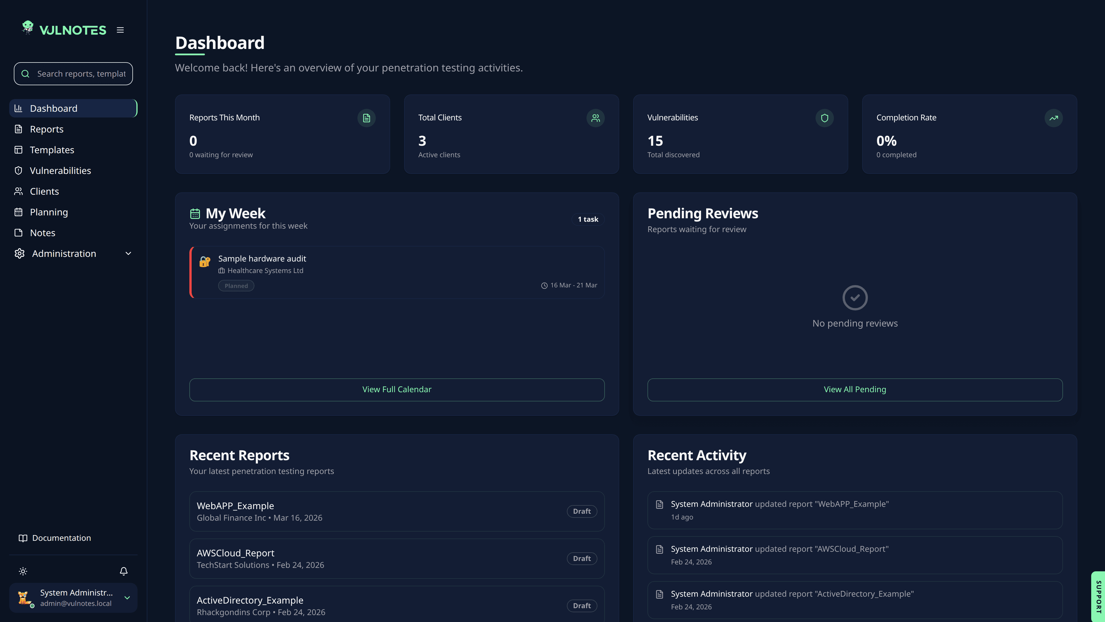The height and width of the screenshot is (622, 1105).
Task: Open the AWSCloud_Report entry
Action: pos(397,559)
